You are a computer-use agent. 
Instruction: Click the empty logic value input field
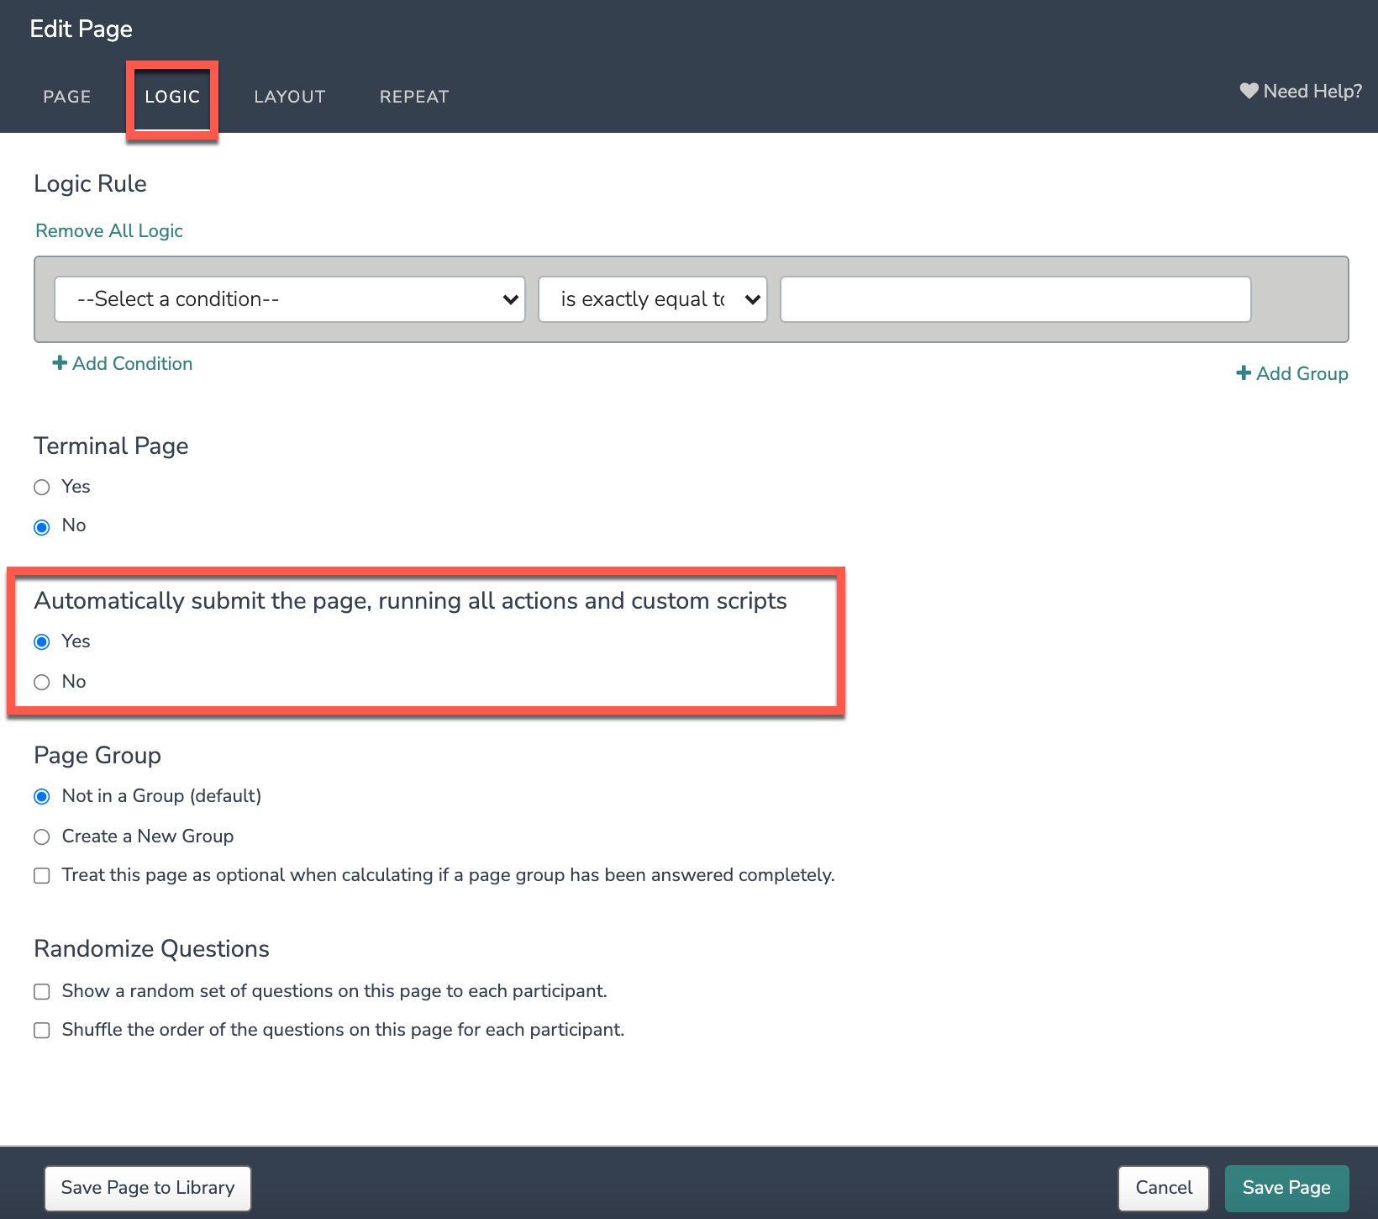pyautogui.click(x=1015, y=299)
